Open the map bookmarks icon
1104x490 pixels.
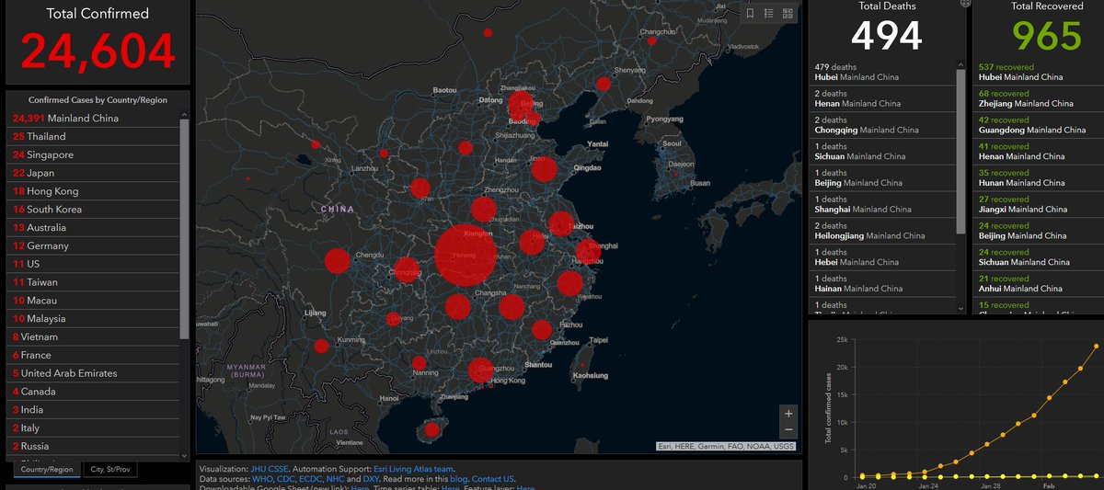pos(751,13)
